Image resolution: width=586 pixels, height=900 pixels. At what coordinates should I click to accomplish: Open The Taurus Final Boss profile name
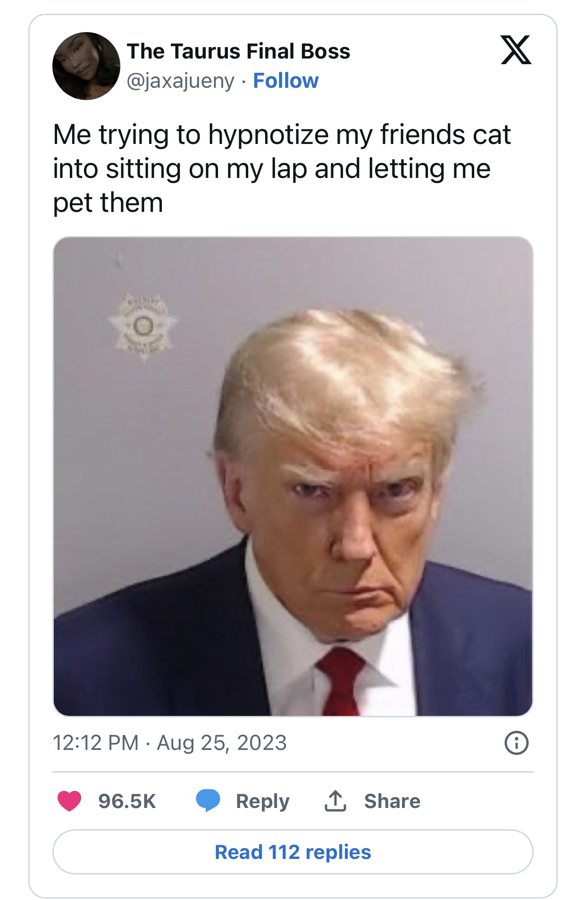[238, 51]
